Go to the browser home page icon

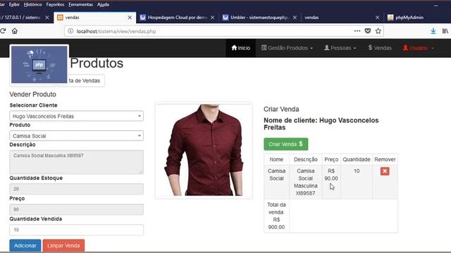pos(15,31)
